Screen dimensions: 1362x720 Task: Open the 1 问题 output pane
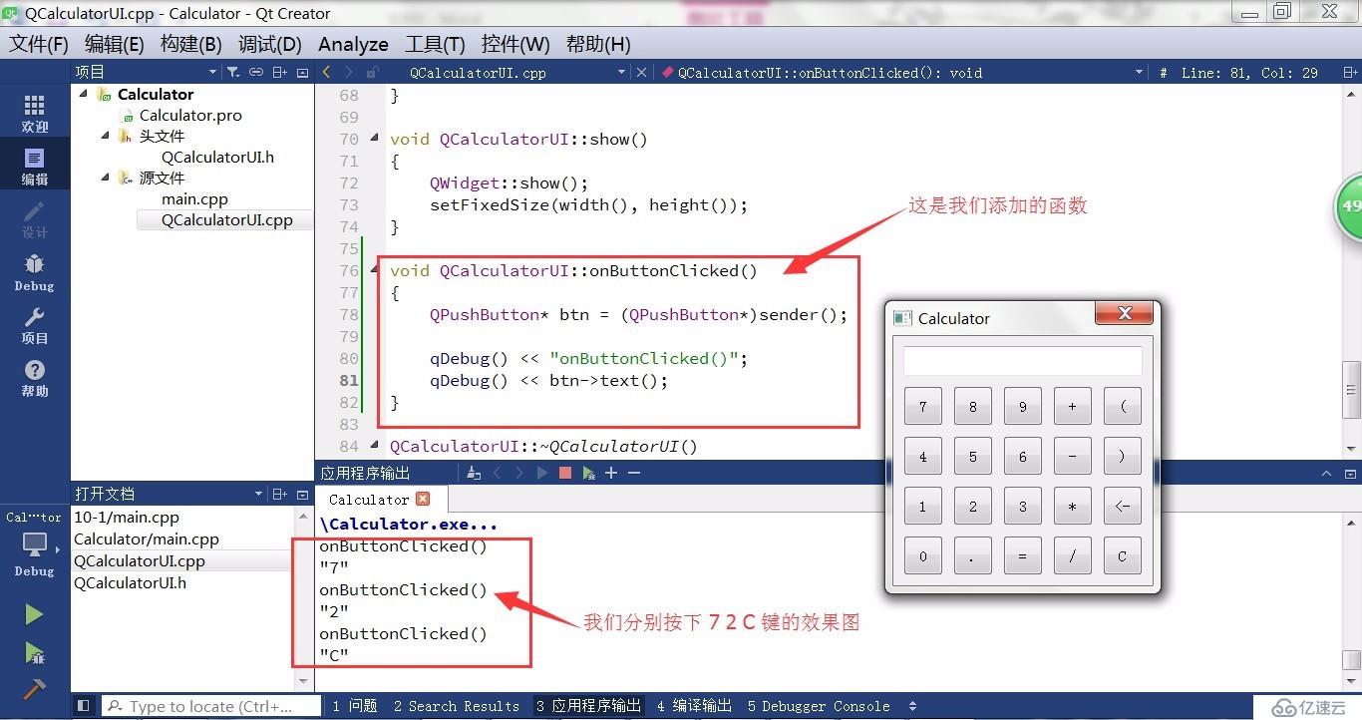[355, 706]
